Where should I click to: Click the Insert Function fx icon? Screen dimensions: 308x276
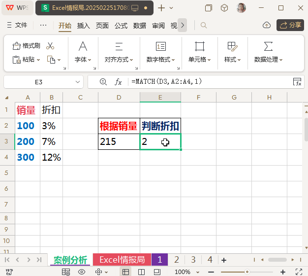(118, 82)
